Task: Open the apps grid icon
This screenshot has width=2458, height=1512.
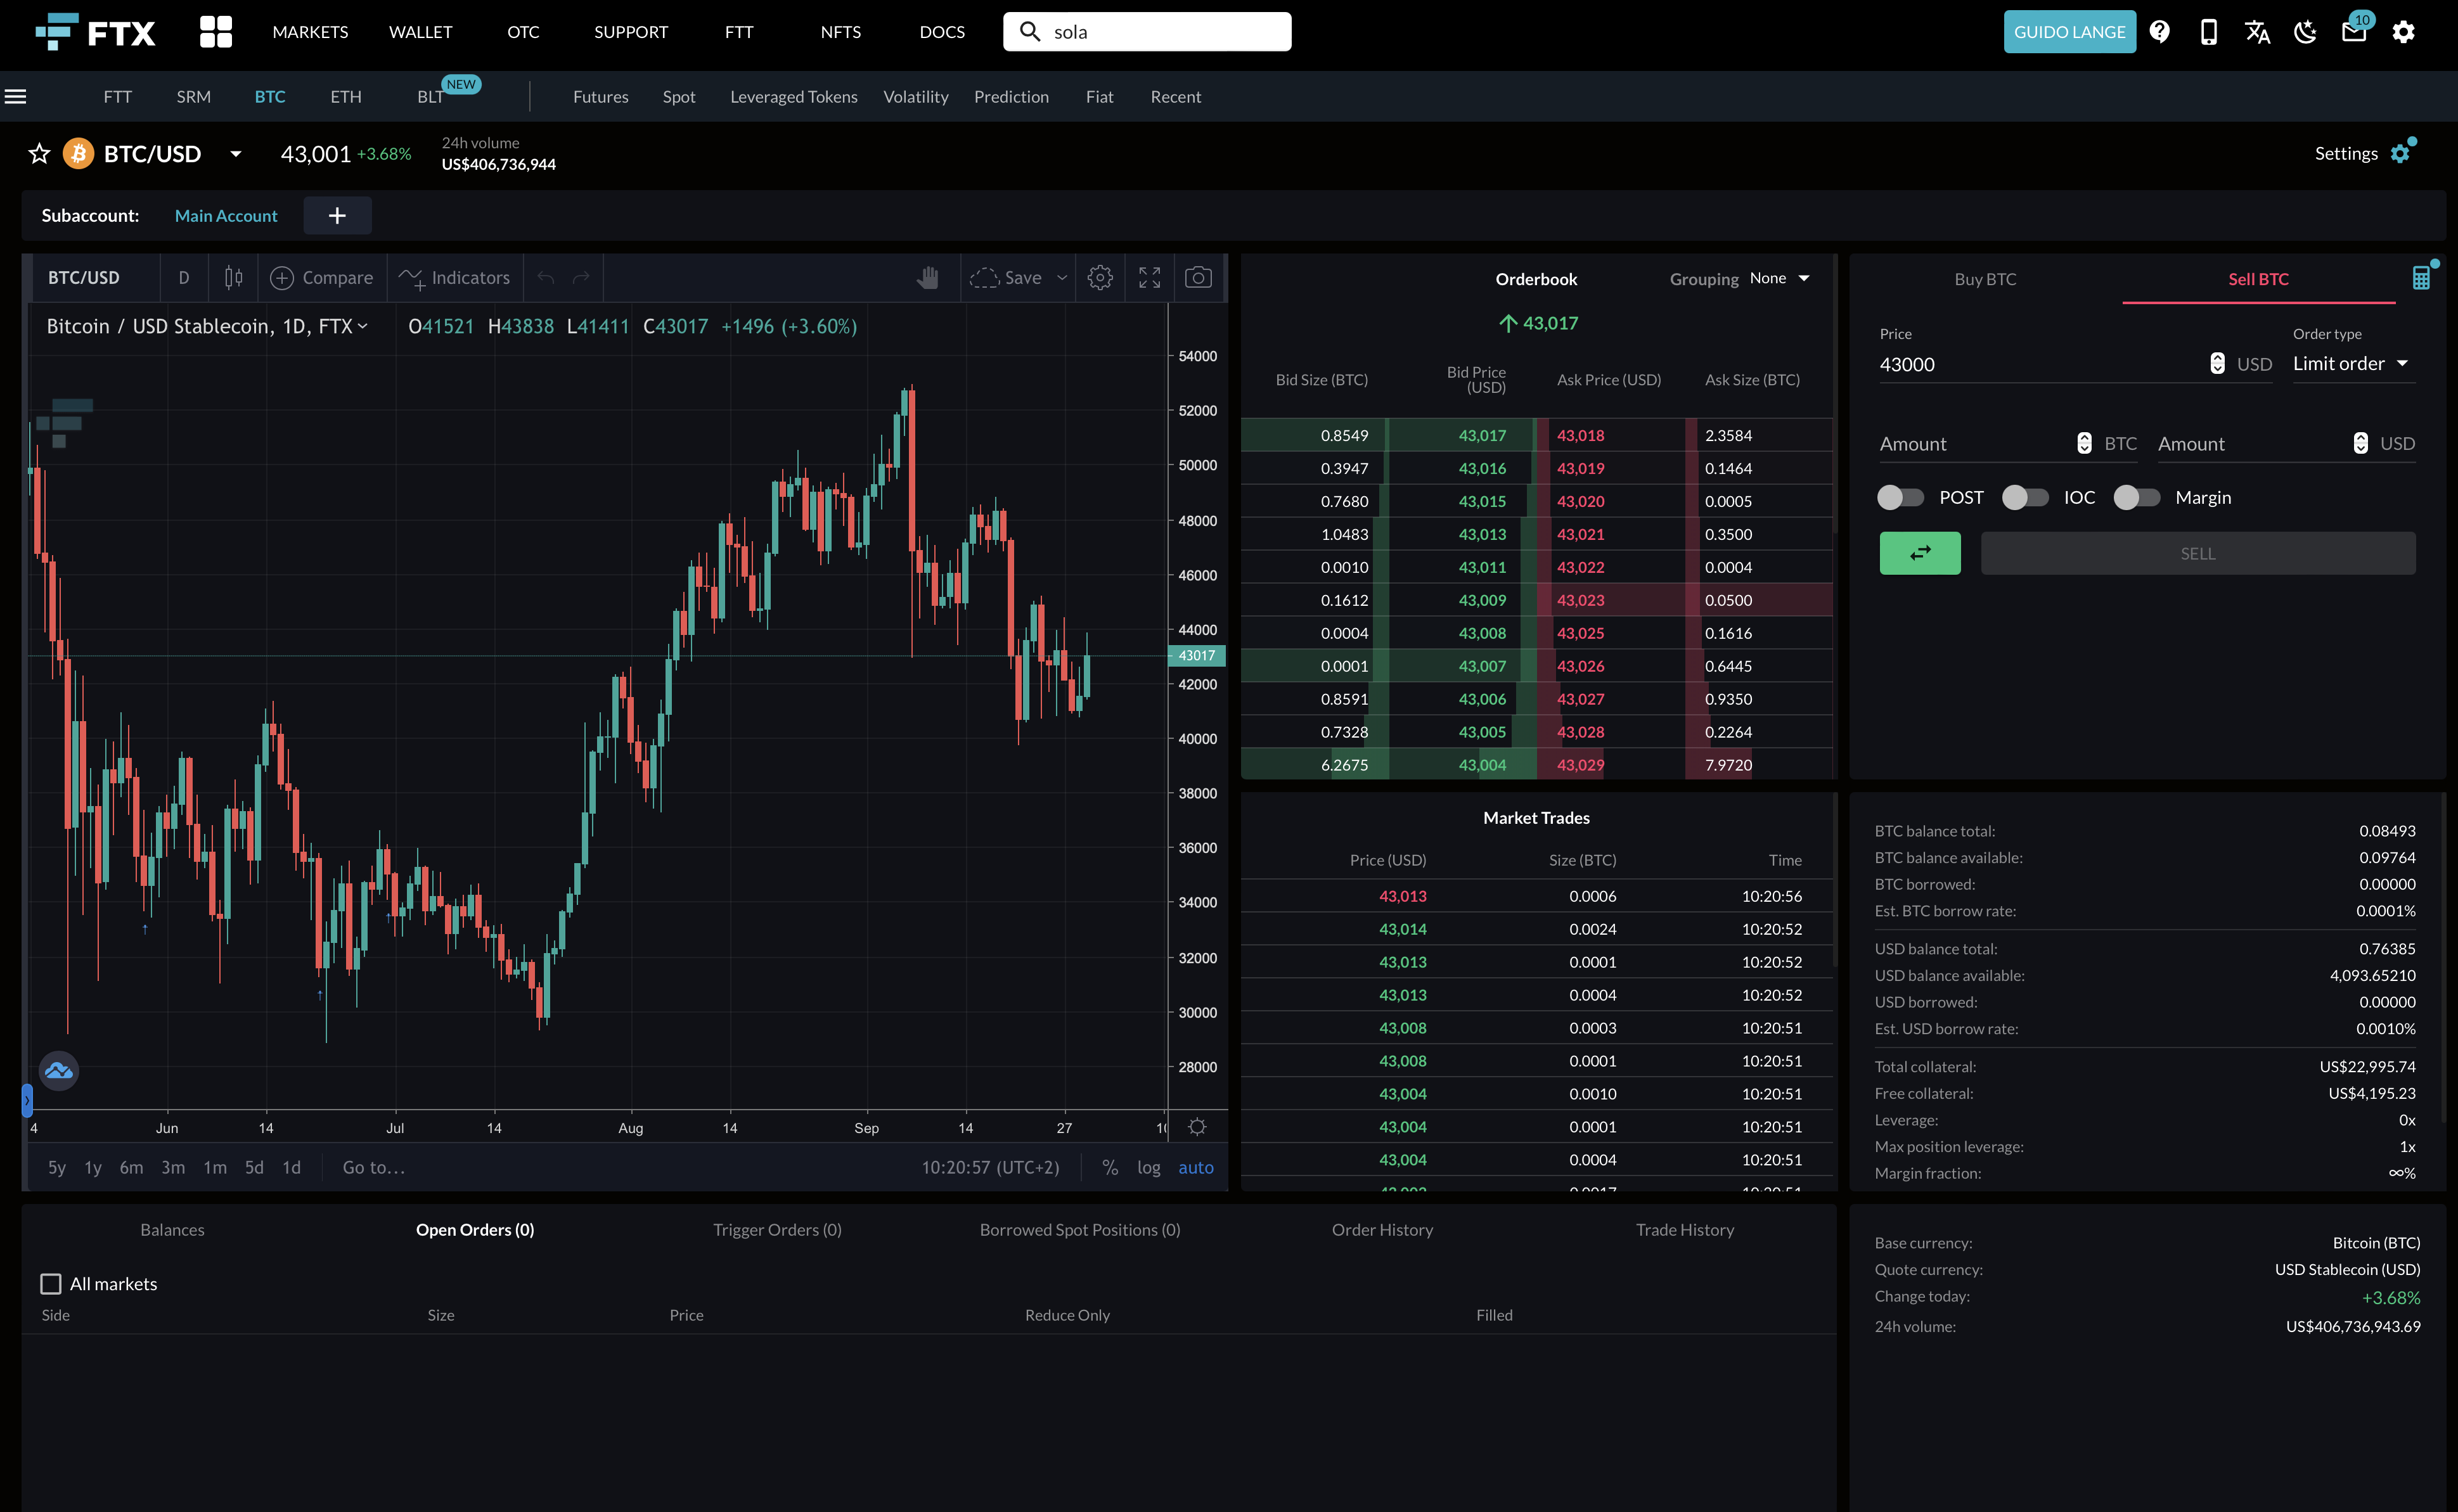Action: coord(215,32)
